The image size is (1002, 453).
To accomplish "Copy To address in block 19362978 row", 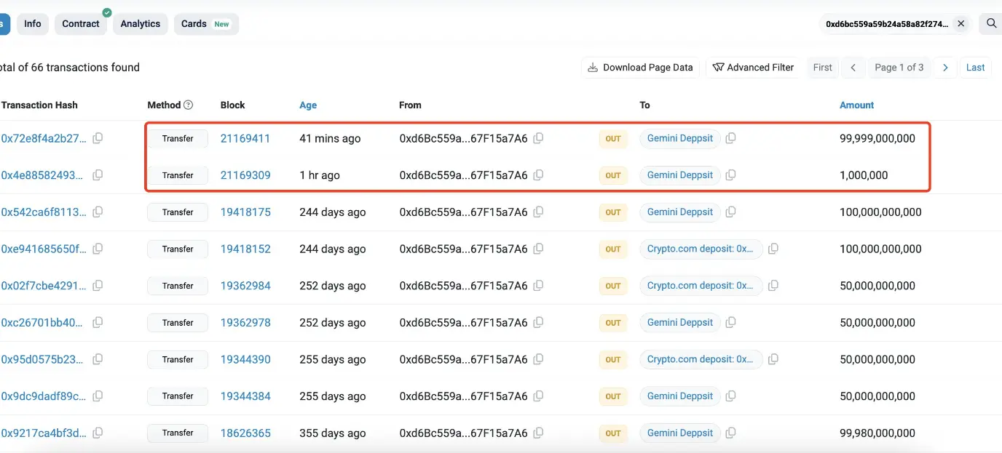I will (x=730, y=323).
